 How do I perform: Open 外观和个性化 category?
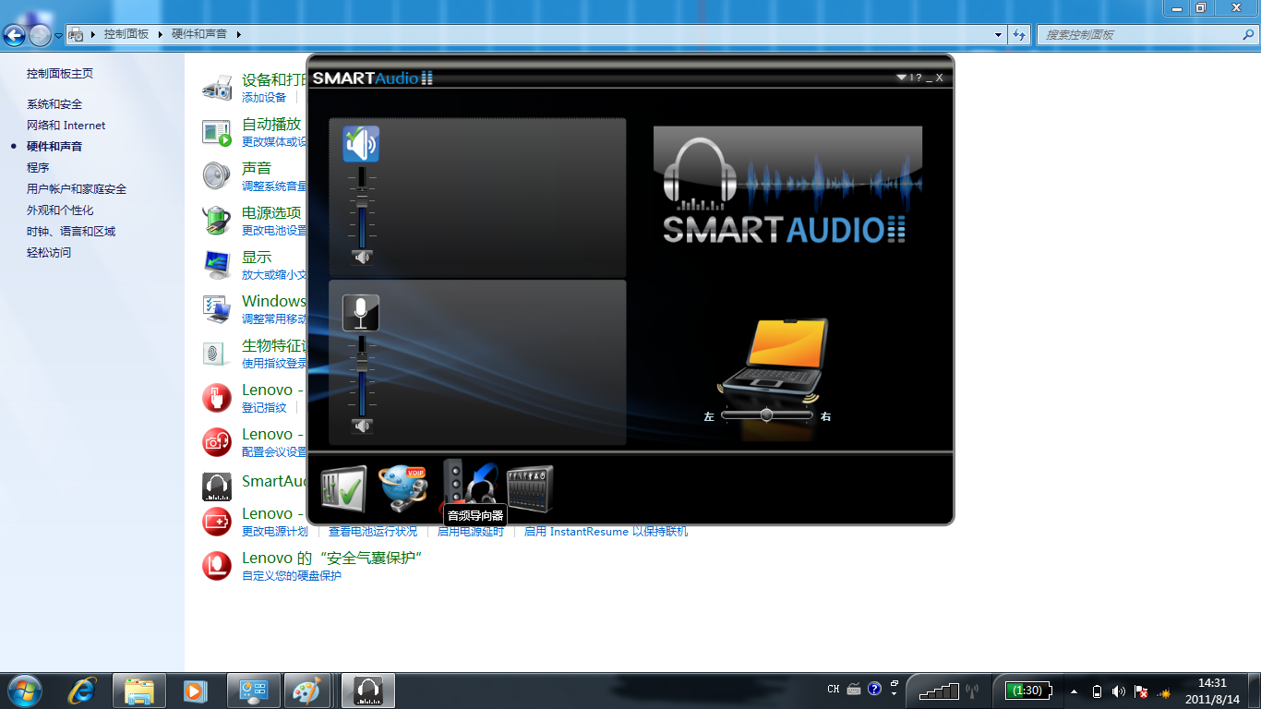tap(60, 210)
